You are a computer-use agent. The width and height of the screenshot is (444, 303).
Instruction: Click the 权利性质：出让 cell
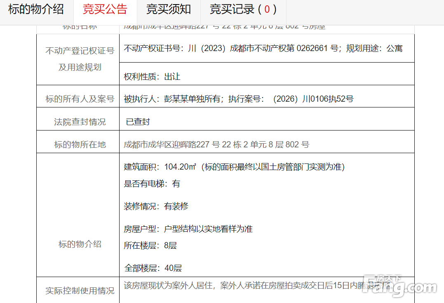[x=152, y=77]
